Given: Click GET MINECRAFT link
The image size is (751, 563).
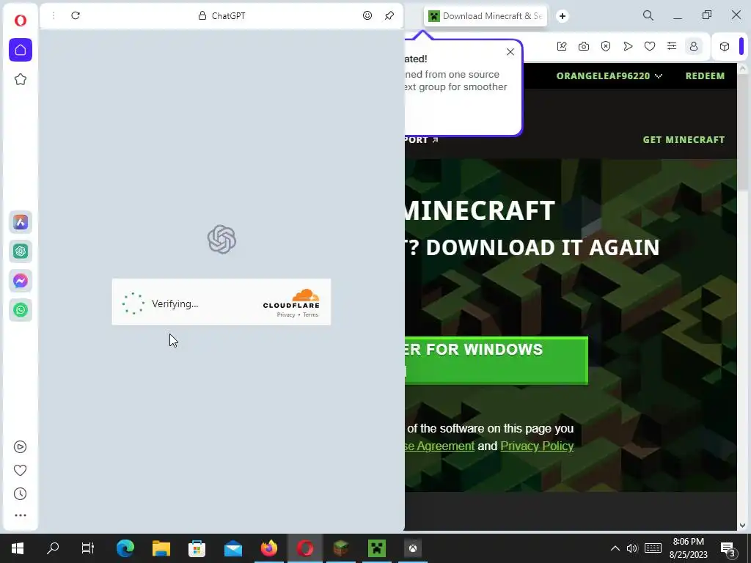Looking at the screenshot, I should [x=684, y=140].
